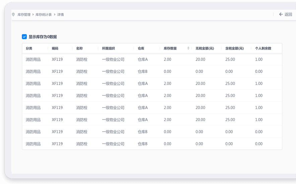Screen dimensions: 296x184
Task: Open the 库存管理 breadcrumb link
Action: tap(24, 15)
